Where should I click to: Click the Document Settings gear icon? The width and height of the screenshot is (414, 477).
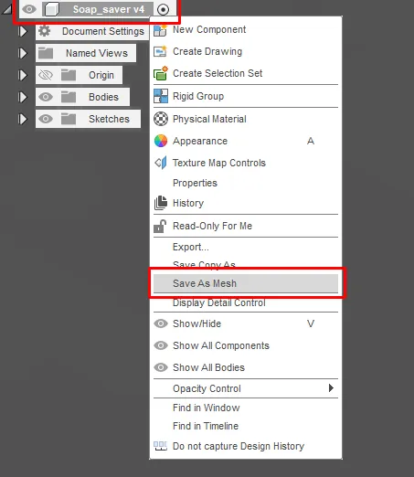tap(45, 31)
